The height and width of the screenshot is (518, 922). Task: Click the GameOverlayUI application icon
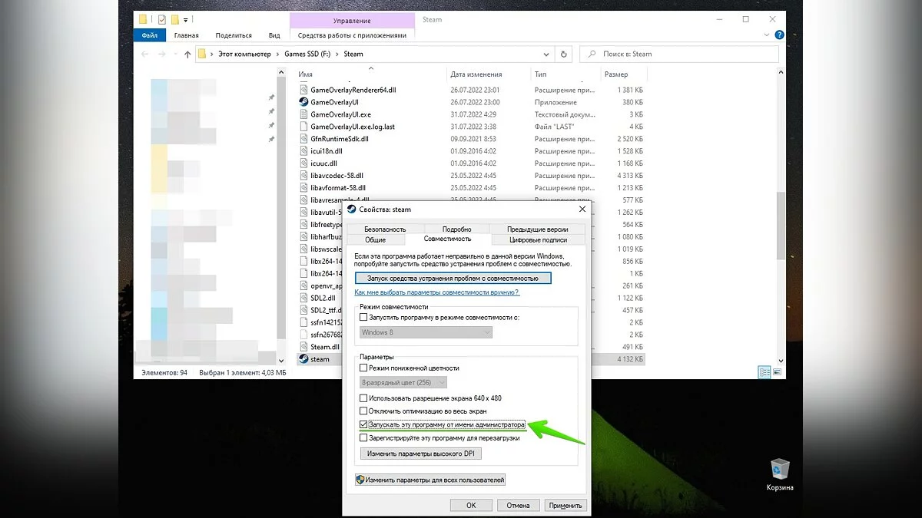click(x=303, y=102)
